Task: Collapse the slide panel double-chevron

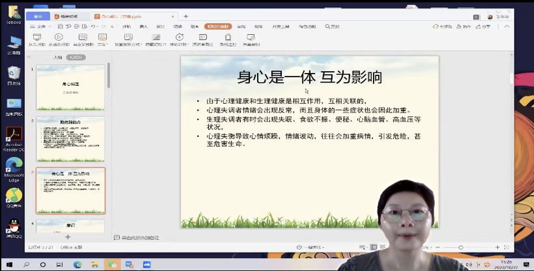Action: tap(29, 57)
